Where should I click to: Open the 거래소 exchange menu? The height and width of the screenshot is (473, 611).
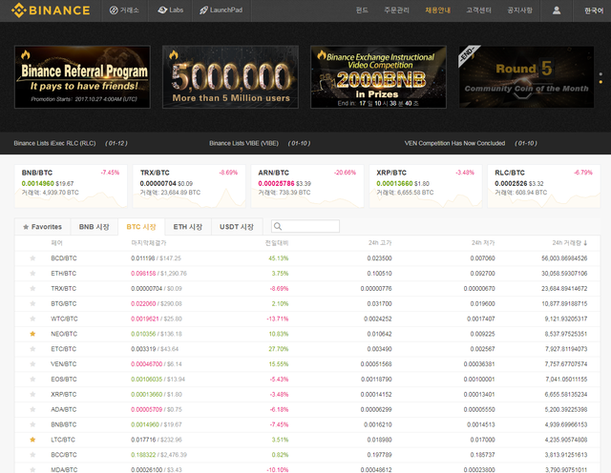tap(124, 10)
